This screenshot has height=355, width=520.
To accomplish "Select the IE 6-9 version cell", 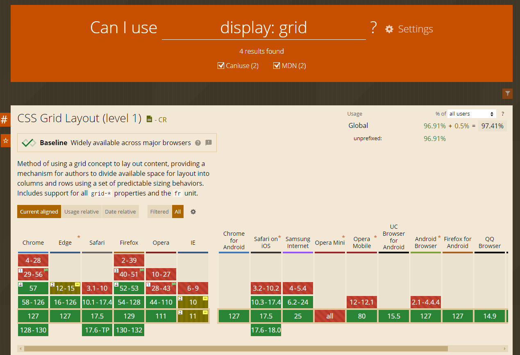I will [193, 288].
